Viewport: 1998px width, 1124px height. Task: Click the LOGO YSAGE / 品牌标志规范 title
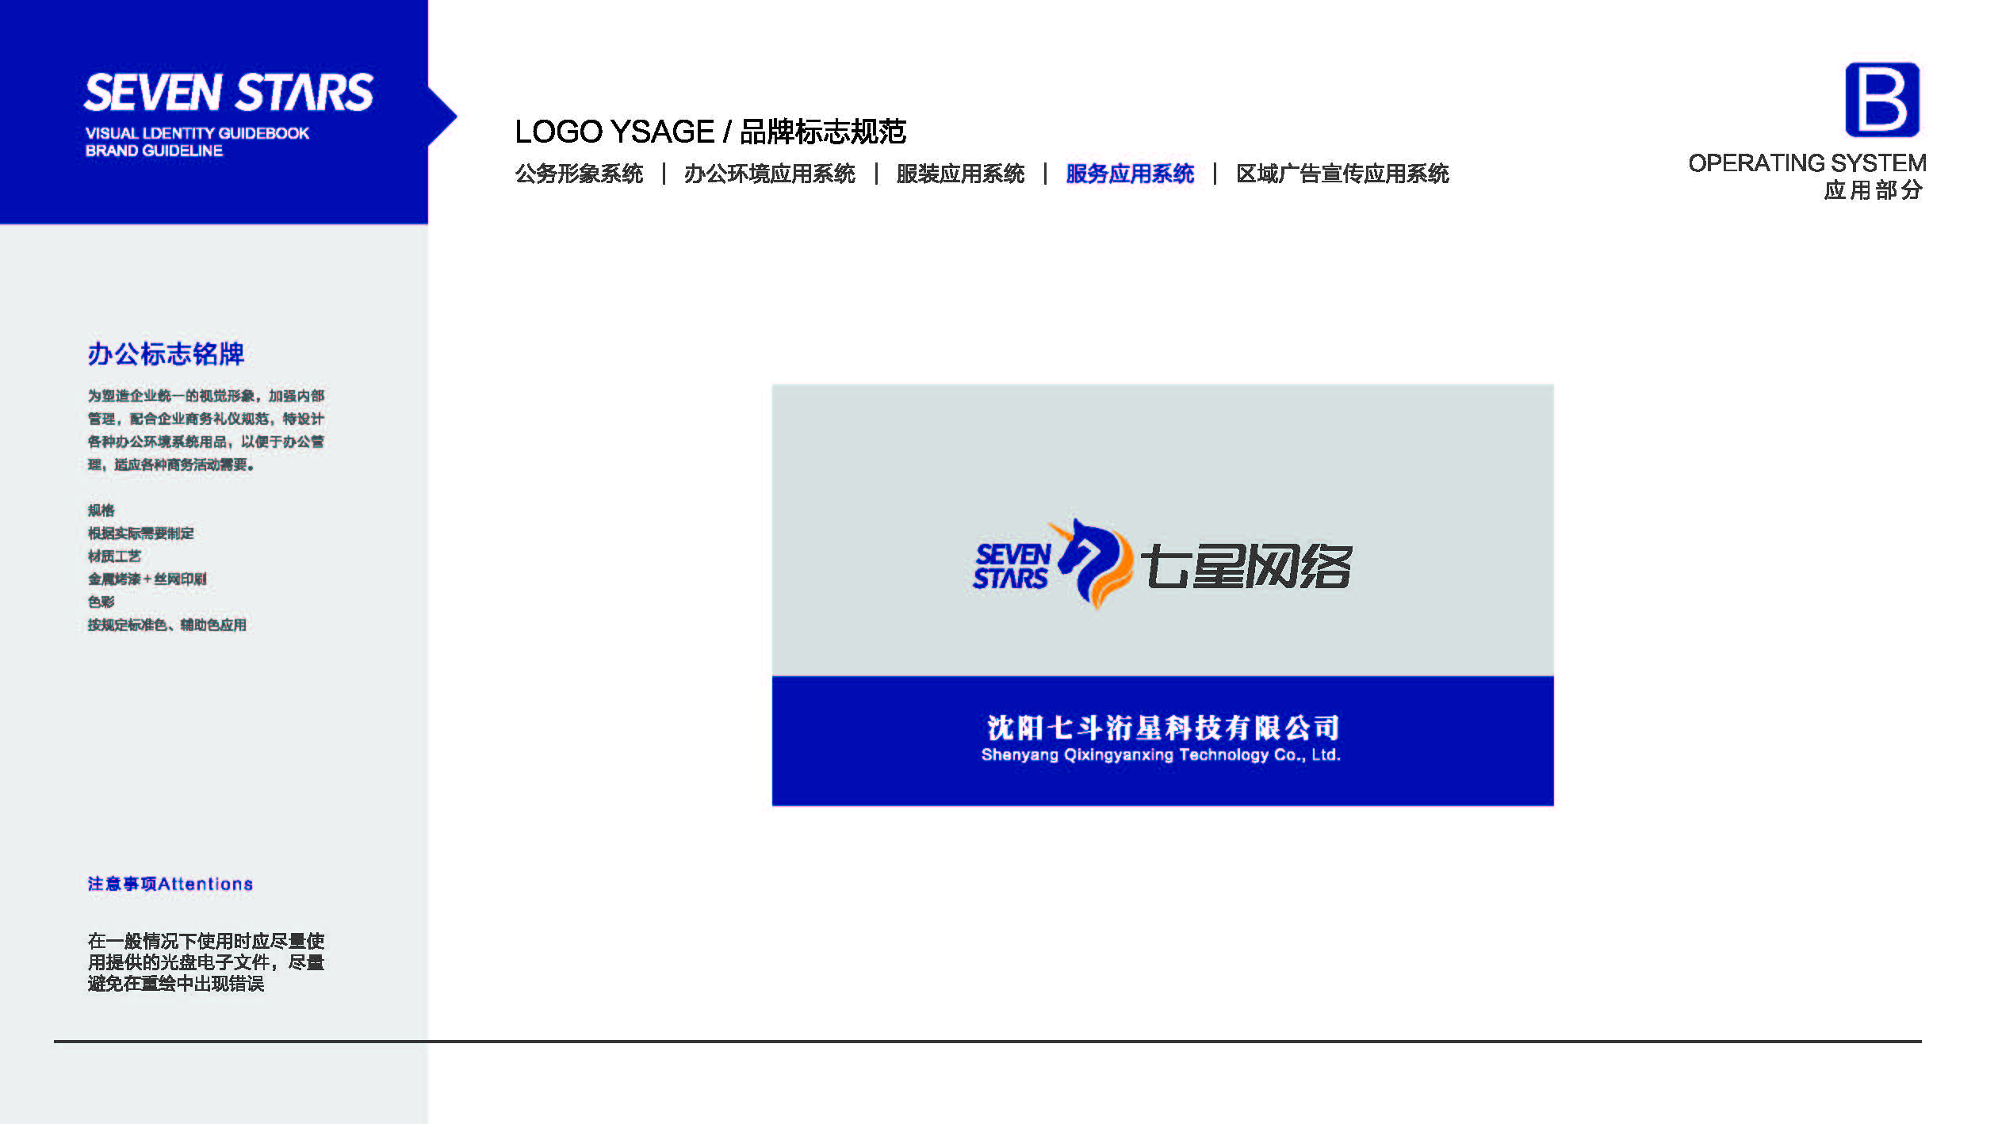pos(710,132)
